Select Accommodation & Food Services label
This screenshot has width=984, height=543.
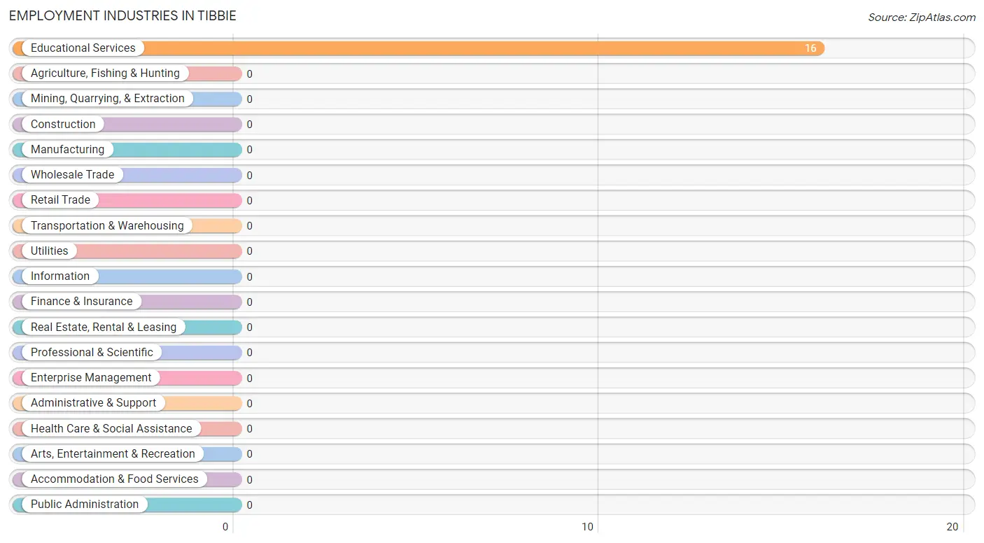coord(115,479)
